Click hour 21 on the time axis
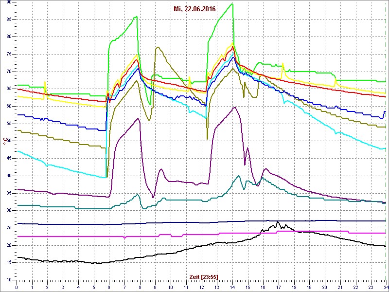Image resolution: width=389 pixels, height=292 pixels. pyautogui.click(x=339, y=287)
